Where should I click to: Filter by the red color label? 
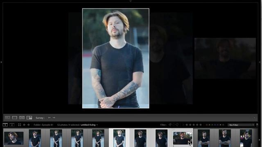[207, 125]
